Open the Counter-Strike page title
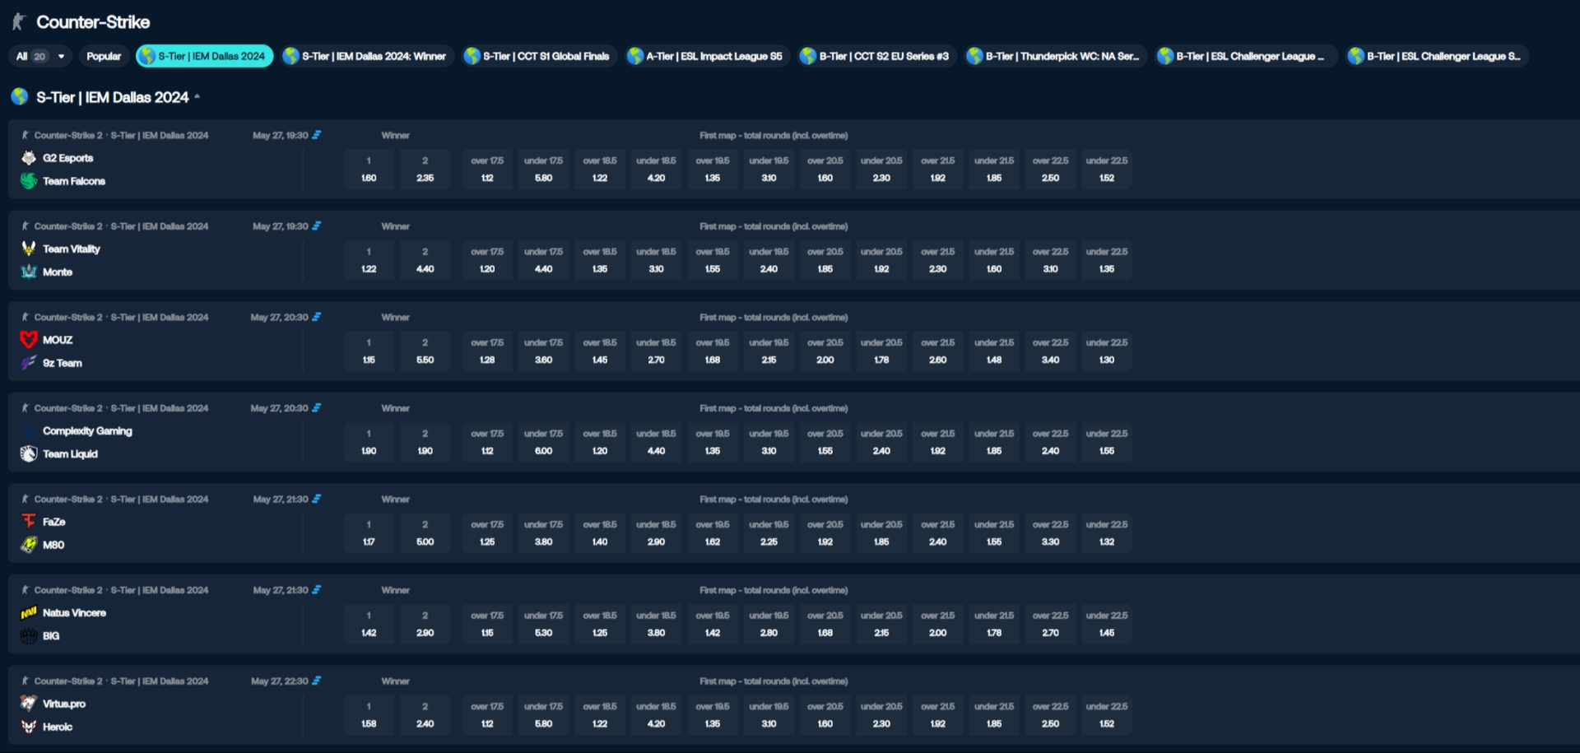 pos(93,22)
